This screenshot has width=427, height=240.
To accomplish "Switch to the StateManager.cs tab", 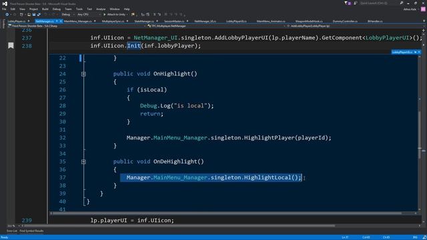I will tap(144, 21).
